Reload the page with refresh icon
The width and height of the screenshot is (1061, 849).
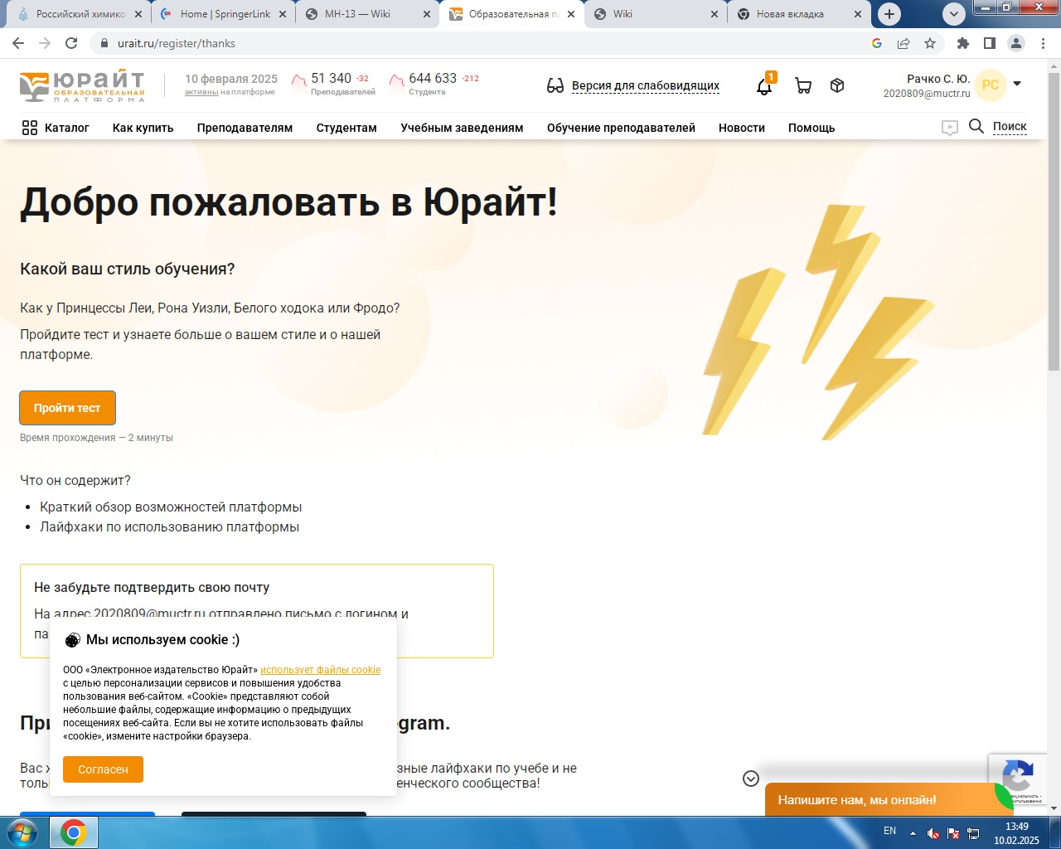71,43
